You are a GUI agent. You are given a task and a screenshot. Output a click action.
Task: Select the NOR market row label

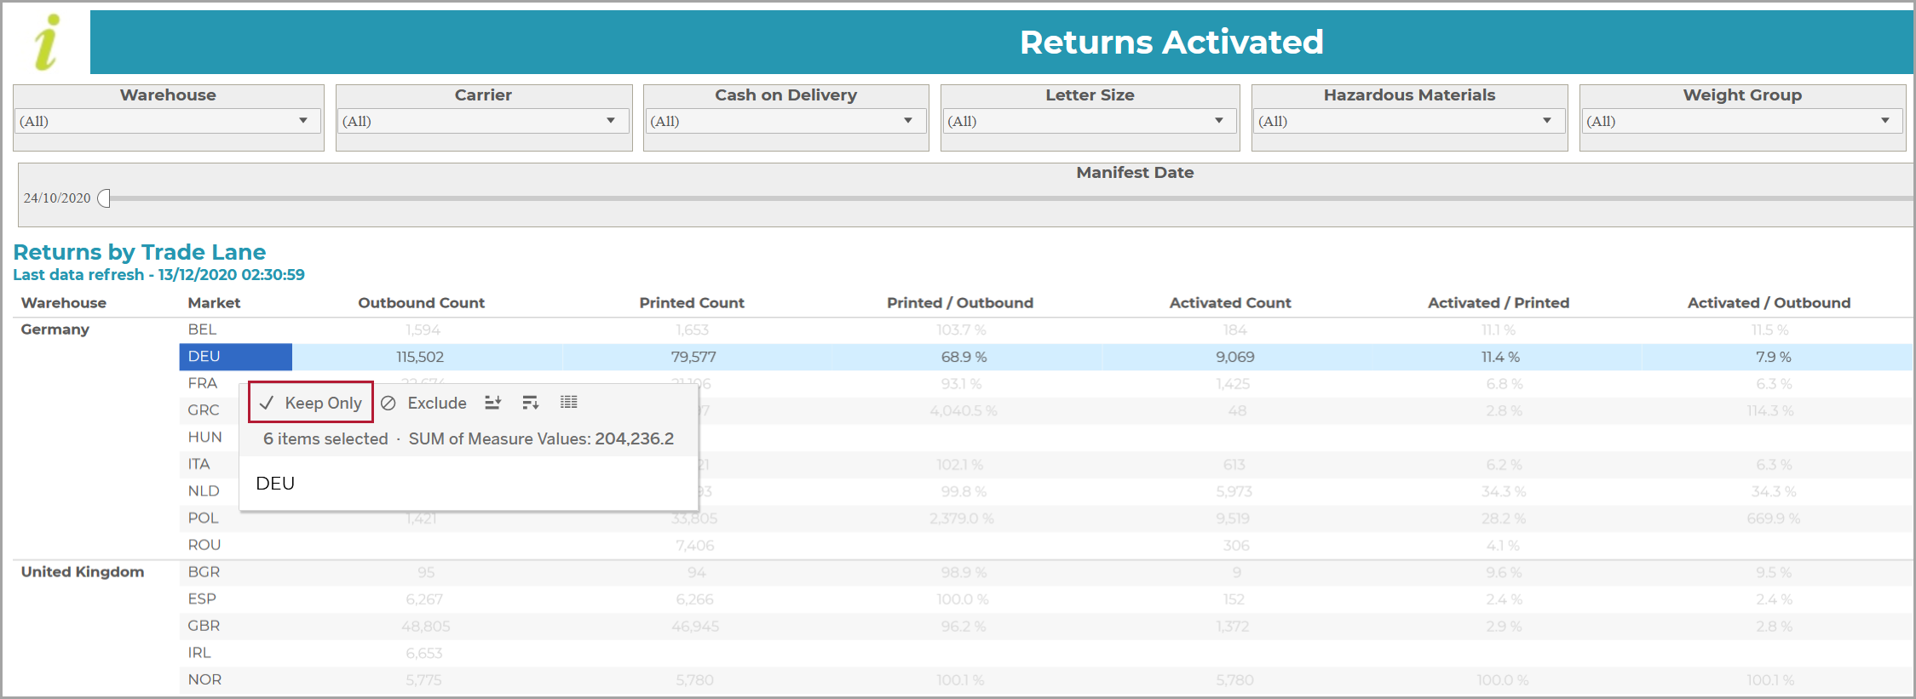(x=204, y=679)
